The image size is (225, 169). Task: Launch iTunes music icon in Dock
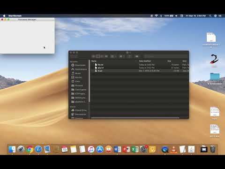(91, 149)
